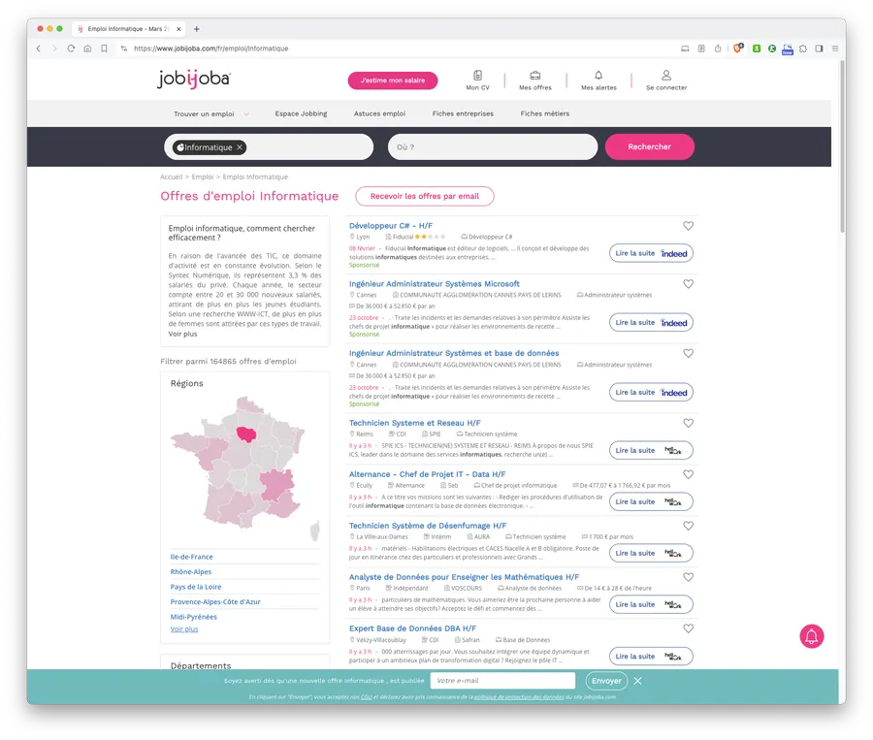This screenshot has width=873, height=740.
Task: Open Mes offres briefcase icon
Action: (x=535, y=76)
